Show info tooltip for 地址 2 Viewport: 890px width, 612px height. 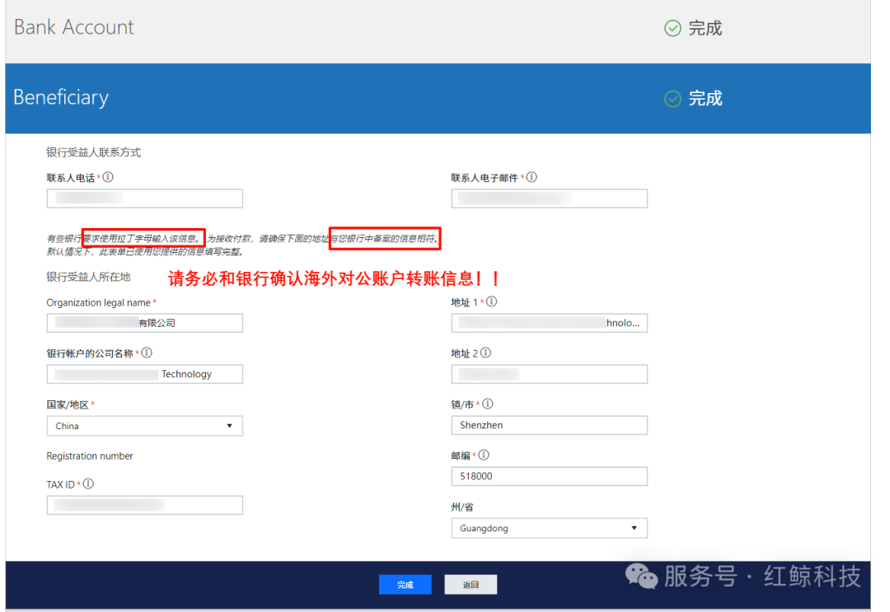486,353
